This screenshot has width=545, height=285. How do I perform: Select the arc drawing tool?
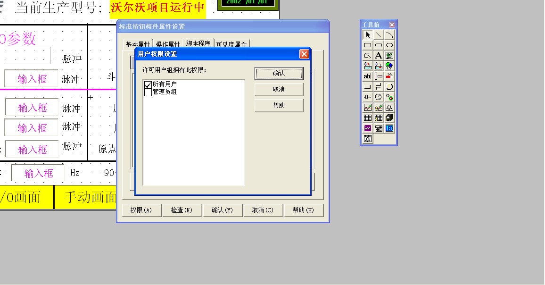coord(389,35)
